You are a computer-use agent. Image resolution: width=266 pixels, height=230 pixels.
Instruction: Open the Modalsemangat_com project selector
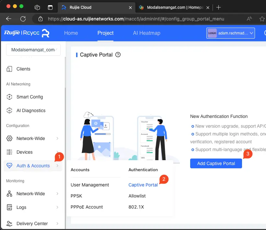point(33,50)
